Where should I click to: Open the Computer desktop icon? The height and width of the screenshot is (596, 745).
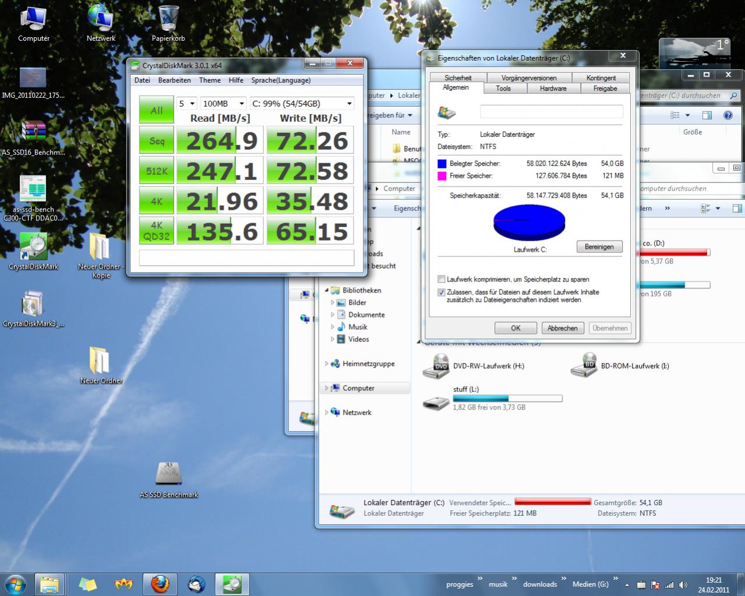34,23
